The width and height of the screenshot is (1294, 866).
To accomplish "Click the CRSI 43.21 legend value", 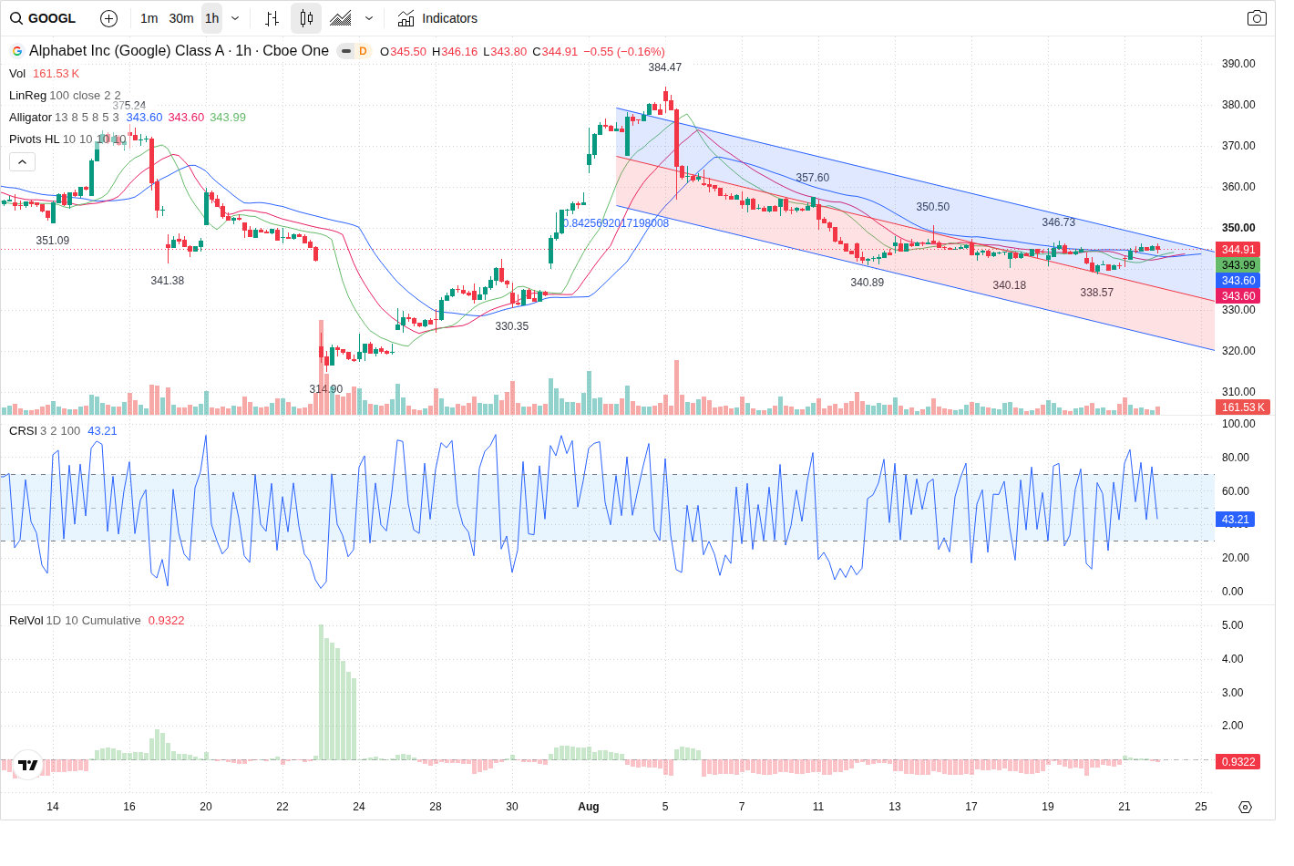I will (102, 431).
